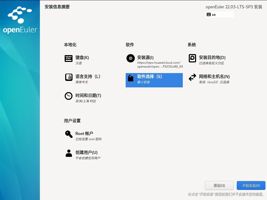The image size is (267, 200).
Task: Click the language support icon beside 语言支持
Action: (x=69, y=78)
